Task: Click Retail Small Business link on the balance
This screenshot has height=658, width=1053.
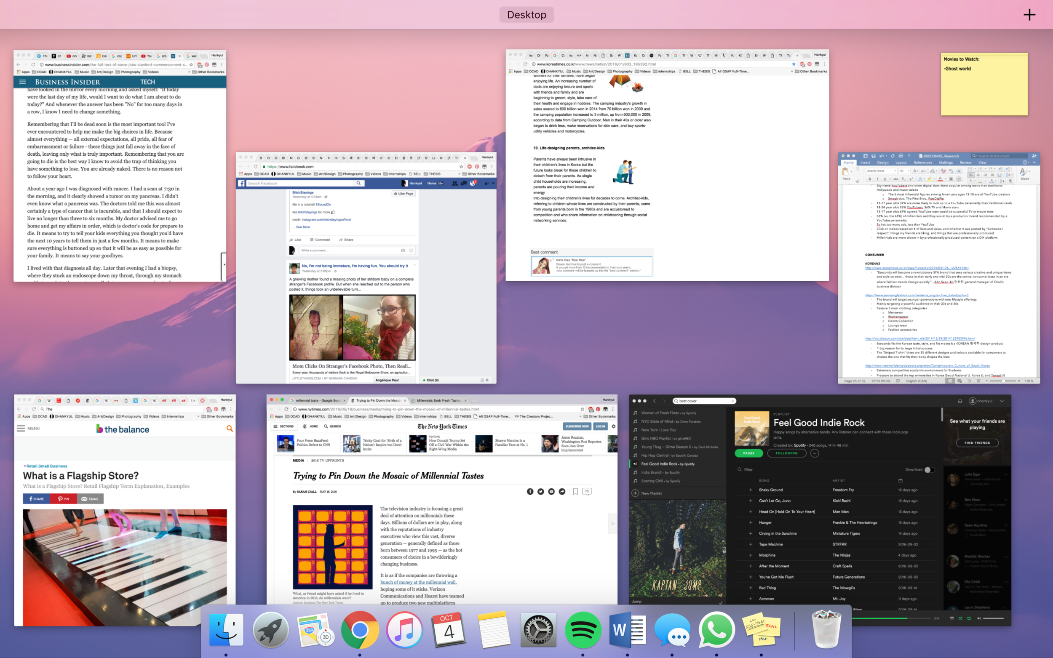Action: pos(46,466)
